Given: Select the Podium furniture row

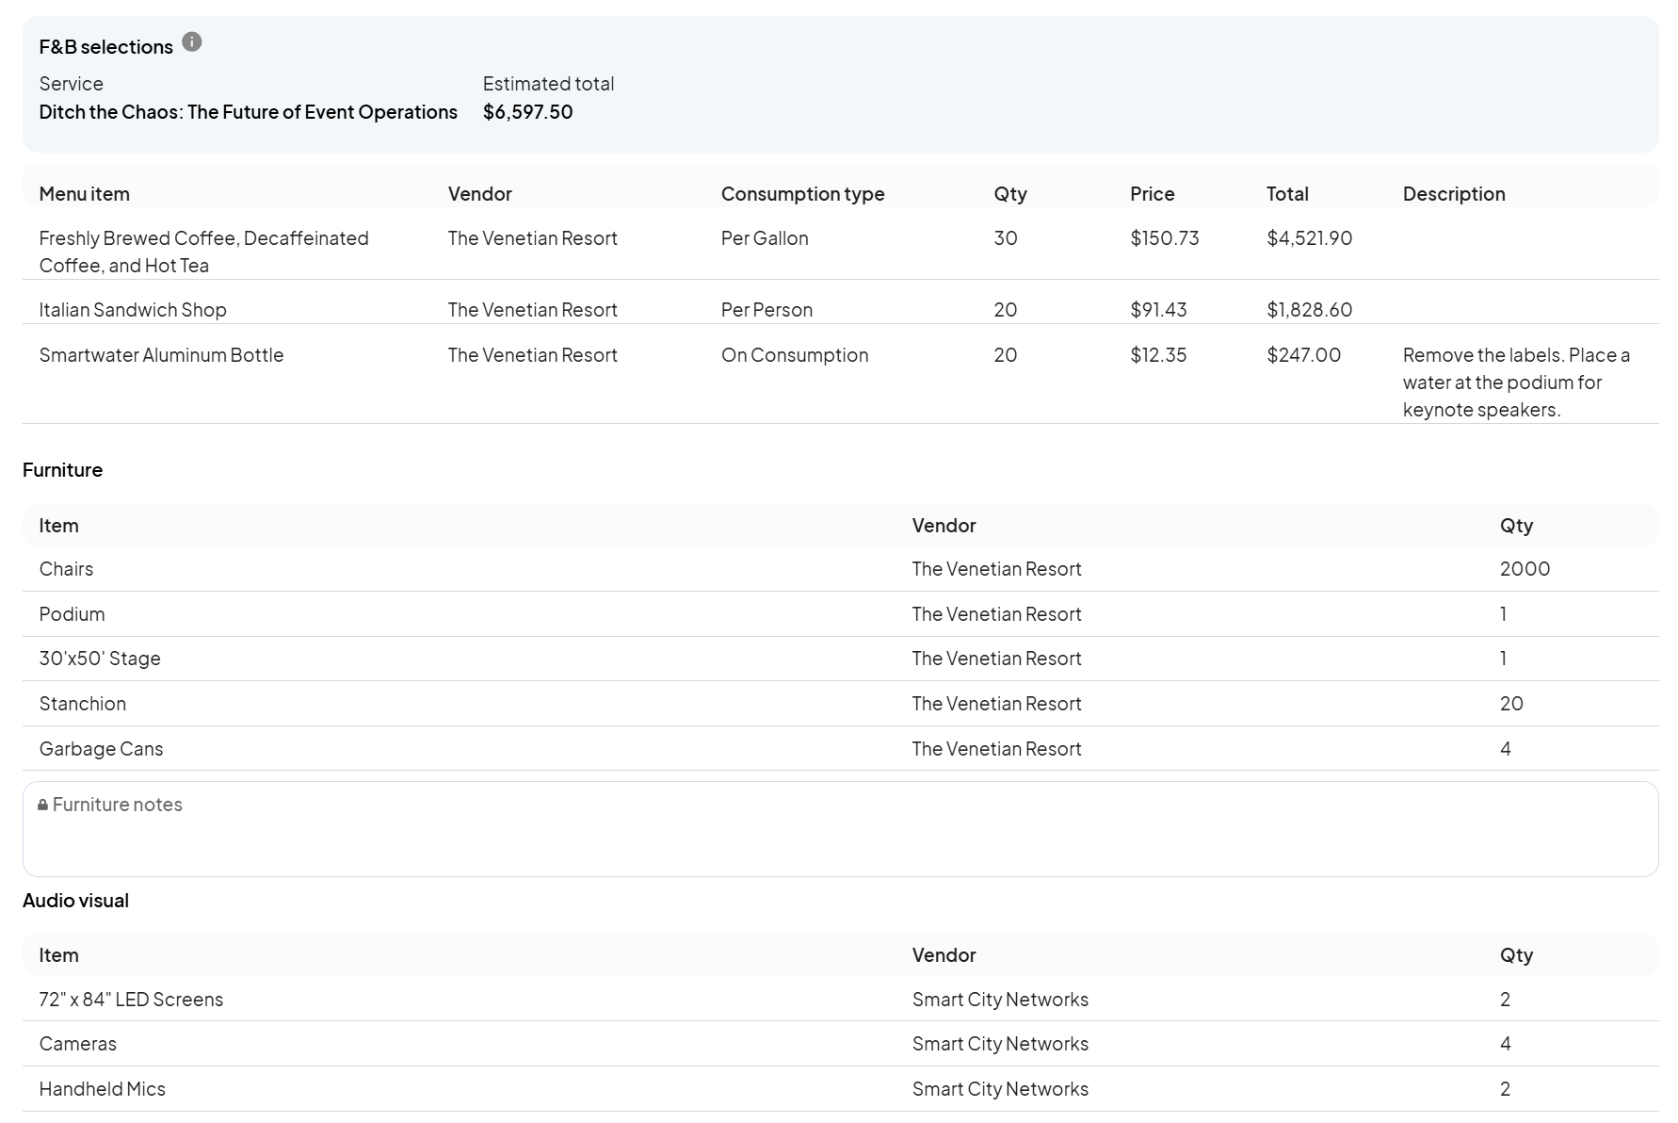Looking at the screenshot, I should click(840, 614).
